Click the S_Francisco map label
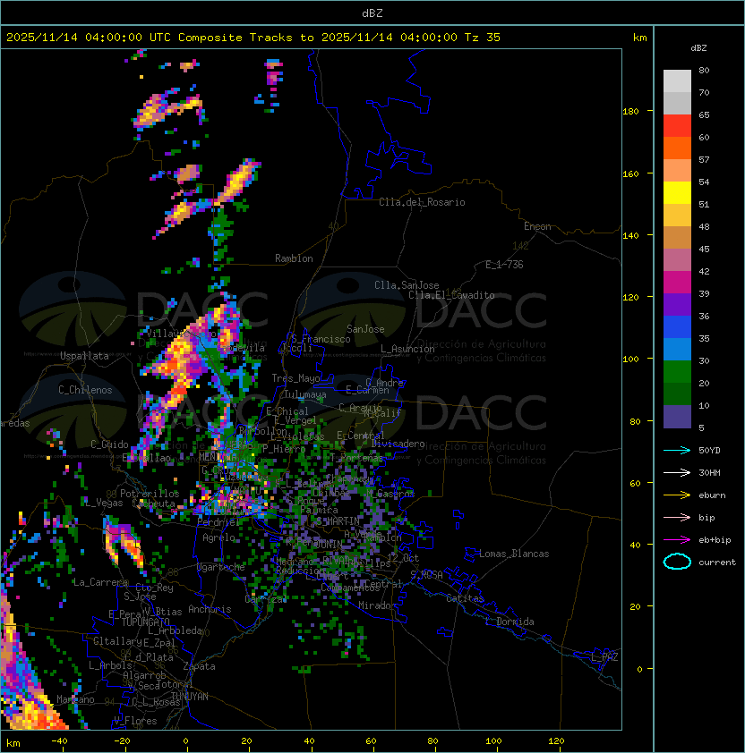745x753 pixels. (321, 339)
